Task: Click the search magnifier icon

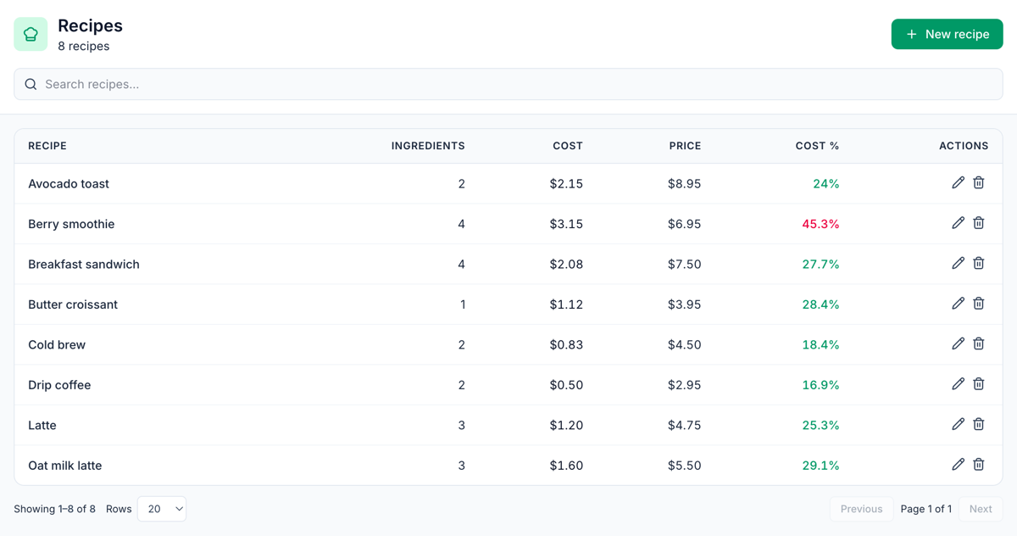Action: (x=31, y=84)
